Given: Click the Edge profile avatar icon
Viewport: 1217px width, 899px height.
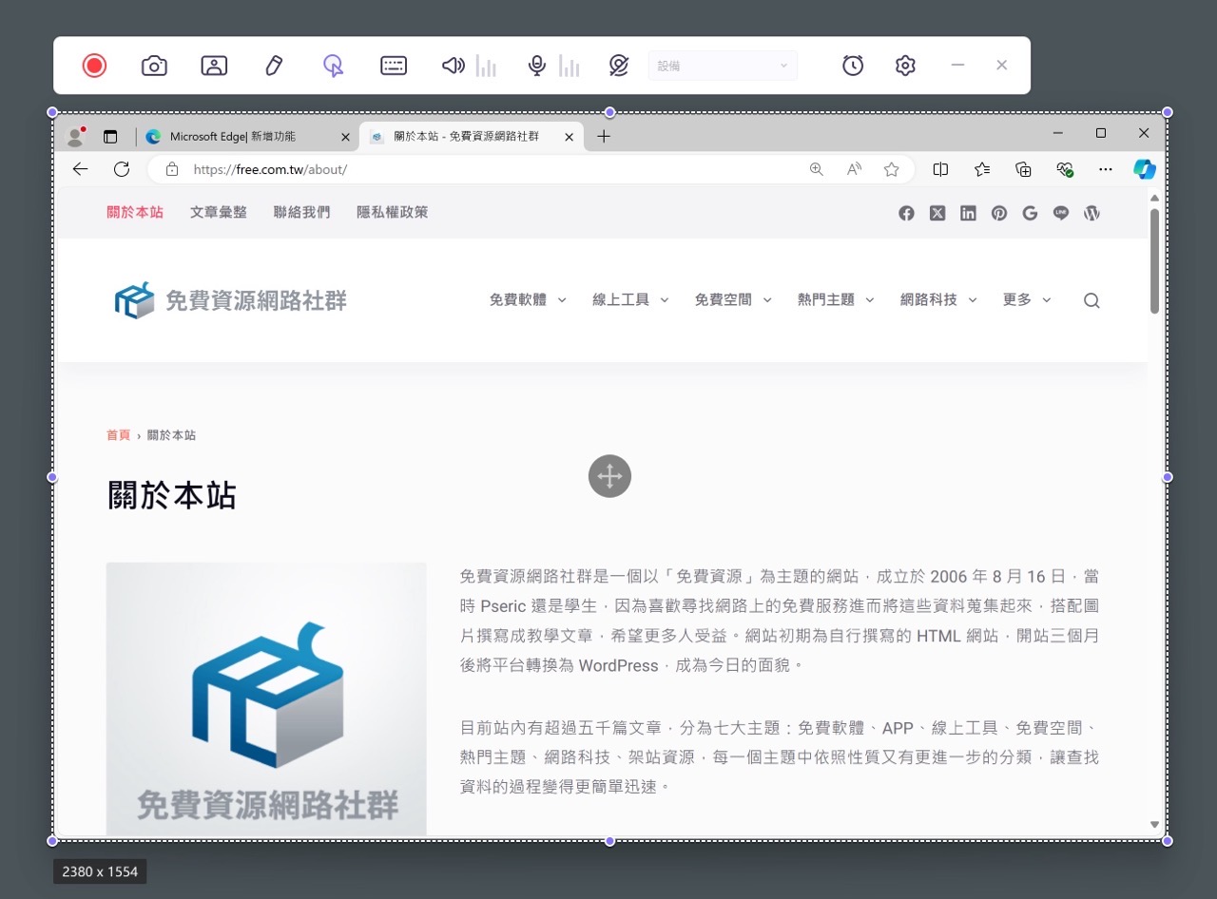Looking at the screenshot, I should (x=75, y=137).
